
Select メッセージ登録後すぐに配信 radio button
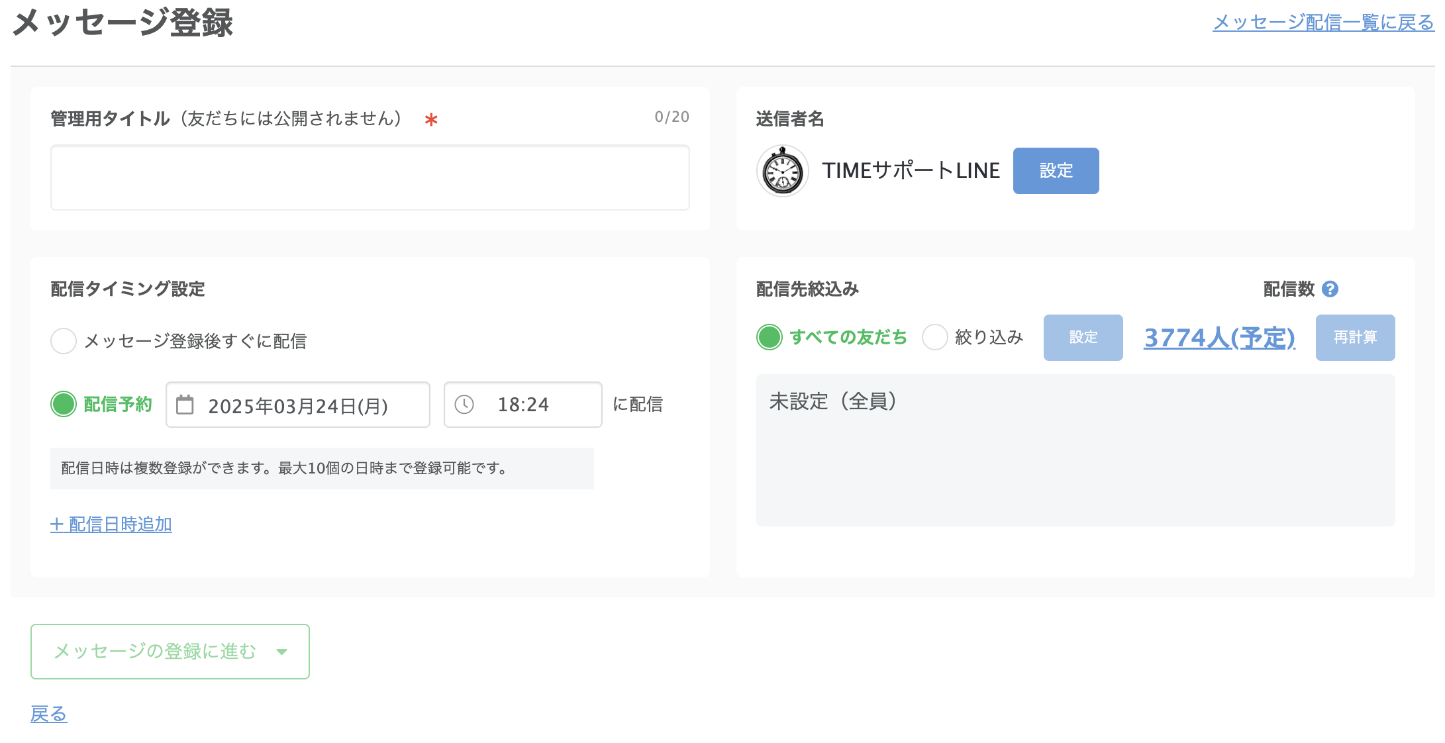64,341
